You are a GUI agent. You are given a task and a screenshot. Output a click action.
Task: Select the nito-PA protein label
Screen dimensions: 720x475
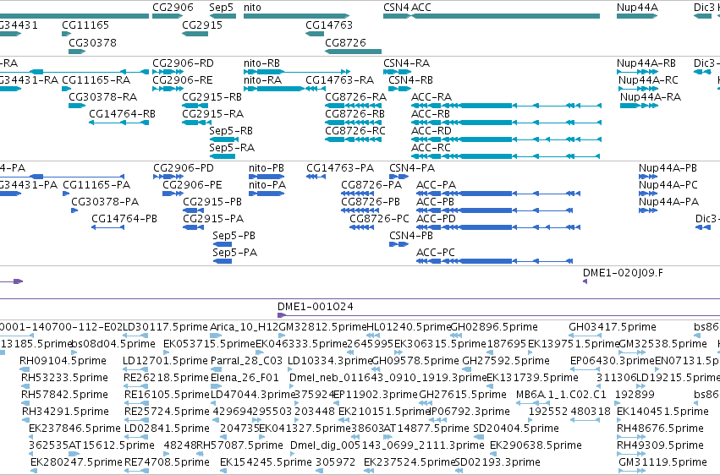267,185
